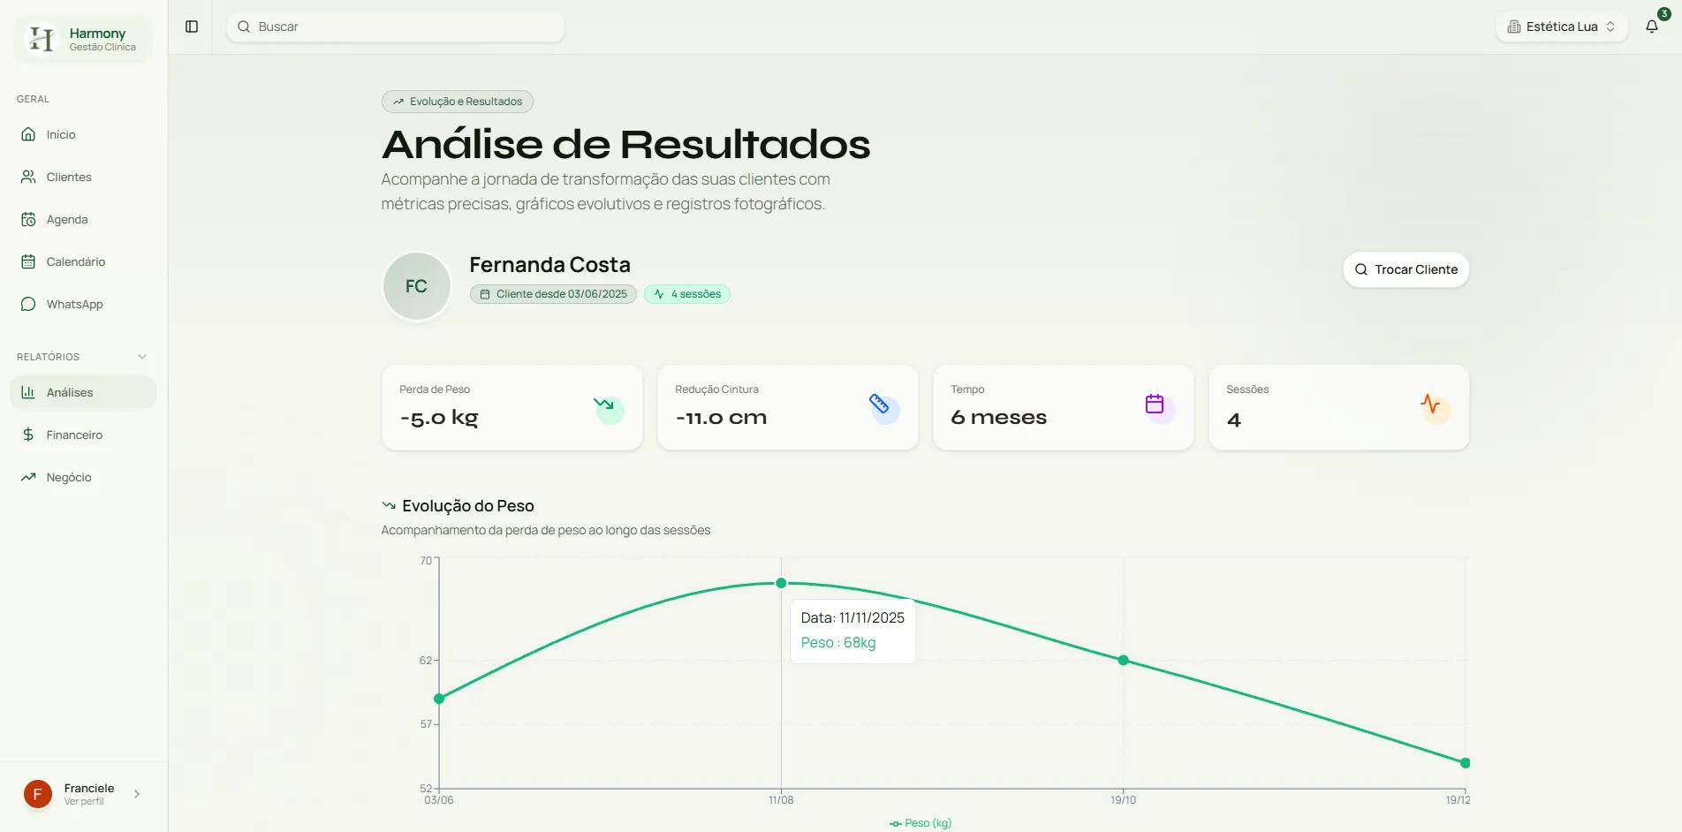Screen dimensions: 1682x832
Task: Click the Evolução e Resultados badge
Action: 457,101
